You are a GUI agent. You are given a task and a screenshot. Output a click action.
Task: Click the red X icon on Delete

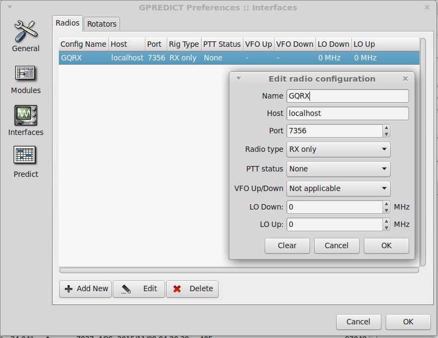177,288
